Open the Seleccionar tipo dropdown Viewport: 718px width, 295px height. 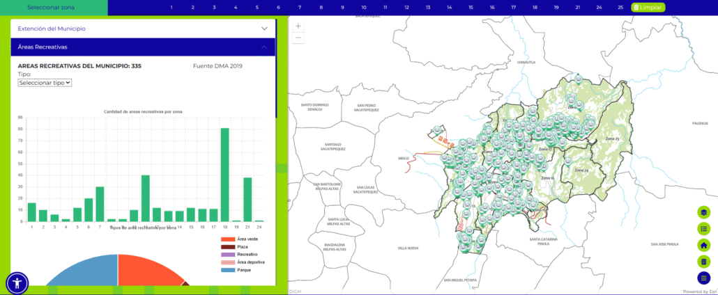point(45,82)
